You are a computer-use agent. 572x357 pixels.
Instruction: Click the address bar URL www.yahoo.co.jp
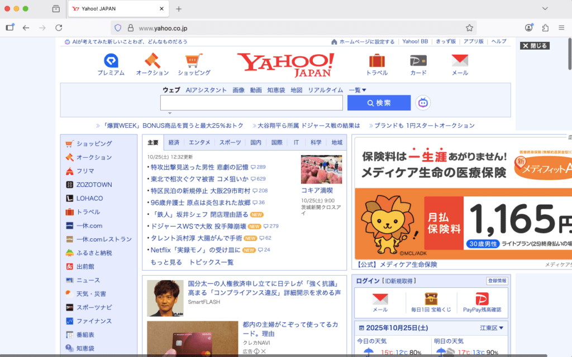pyautogui.click(x=163, y=28)
